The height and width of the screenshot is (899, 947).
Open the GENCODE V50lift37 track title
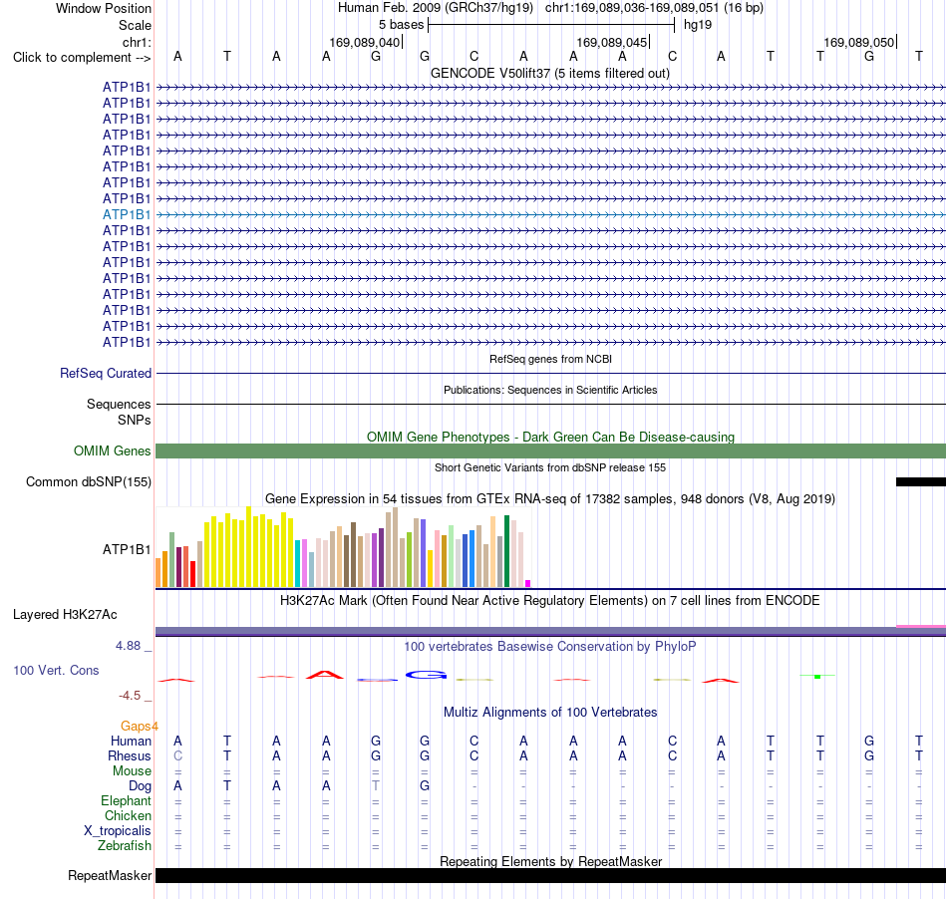click(x=550, y=73)
